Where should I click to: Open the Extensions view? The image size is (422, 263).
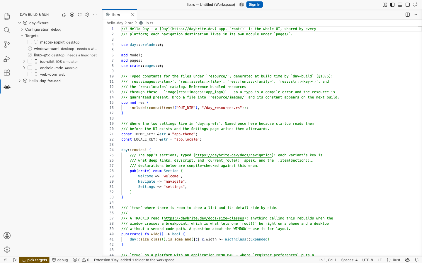point(7,72)
